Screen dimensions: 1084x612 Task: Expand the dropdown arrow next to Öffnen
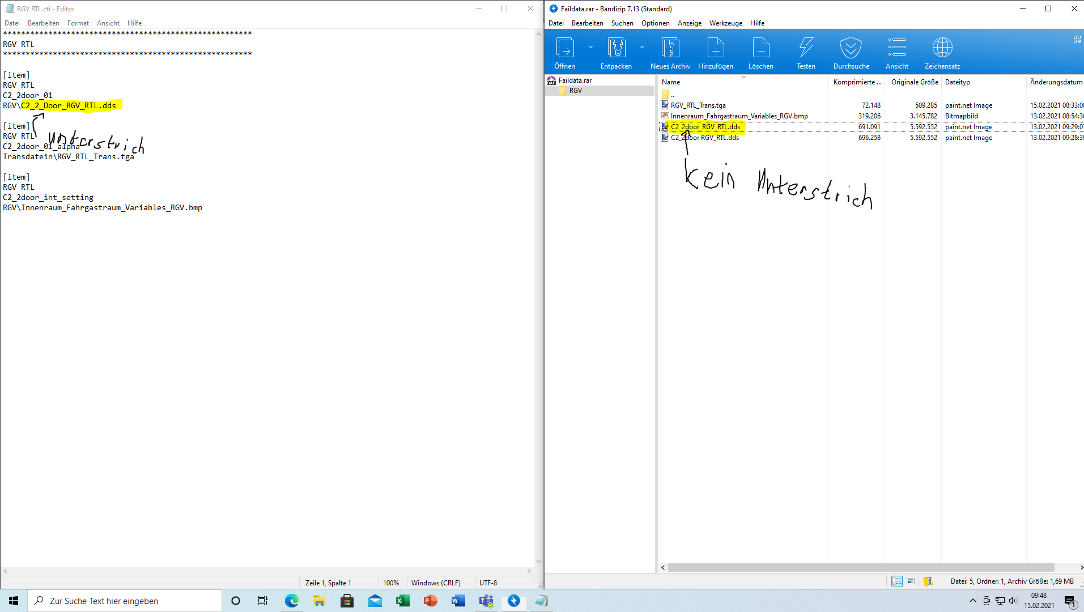pos(590,47)
